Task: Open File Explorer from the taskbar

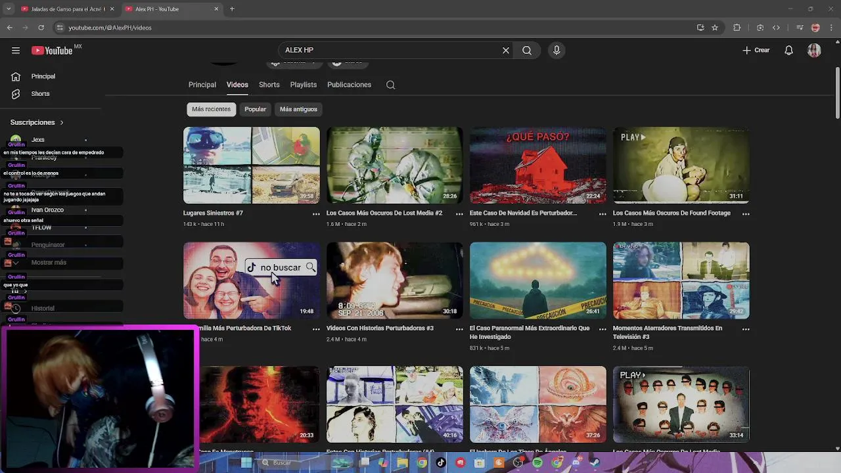Action: (x=402, y=462)
